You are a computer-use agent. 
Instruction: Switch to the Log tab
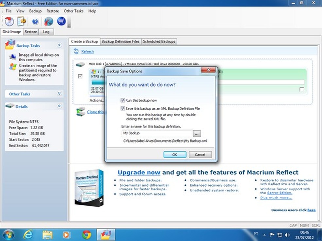(46, 32)
